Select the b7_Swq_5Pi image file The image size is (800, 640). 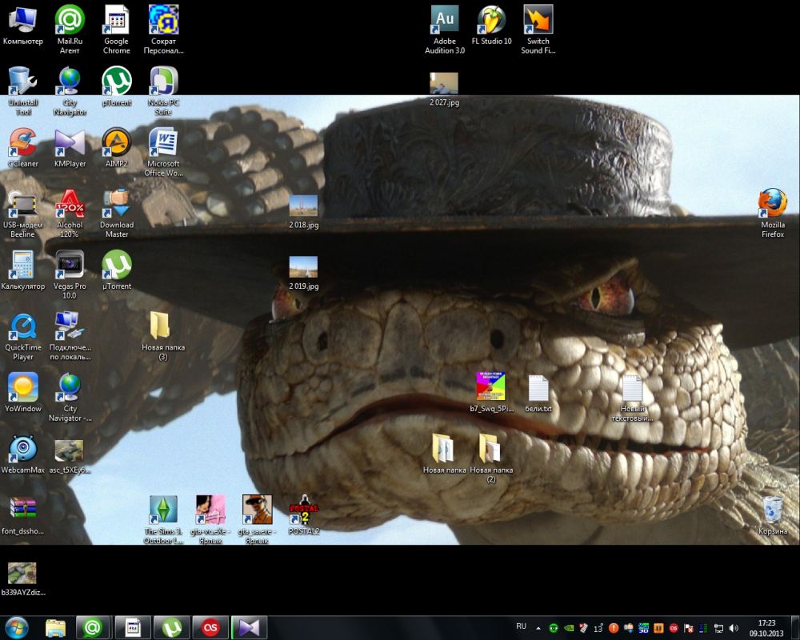[491, 393]
